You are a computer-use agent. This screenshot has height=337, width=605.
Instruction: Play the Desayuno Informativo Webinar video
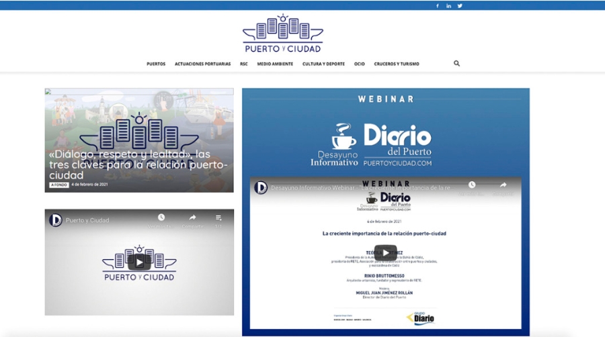pyautogui.click(x=385, y=252)
